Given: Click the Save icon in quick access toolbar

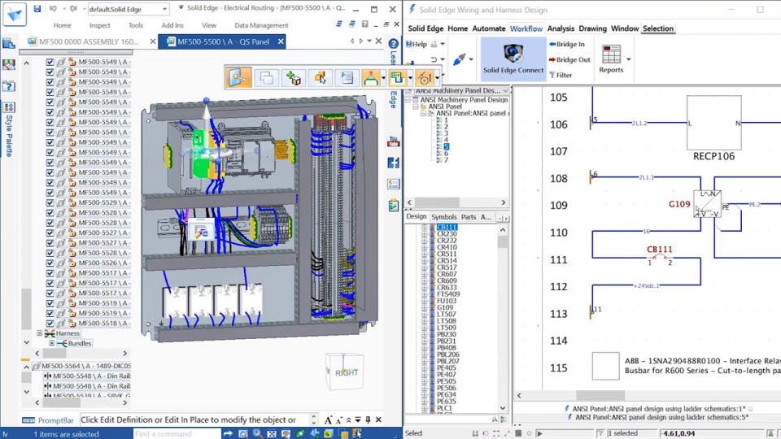Looking at the screenshot, I should pos(38,9).
